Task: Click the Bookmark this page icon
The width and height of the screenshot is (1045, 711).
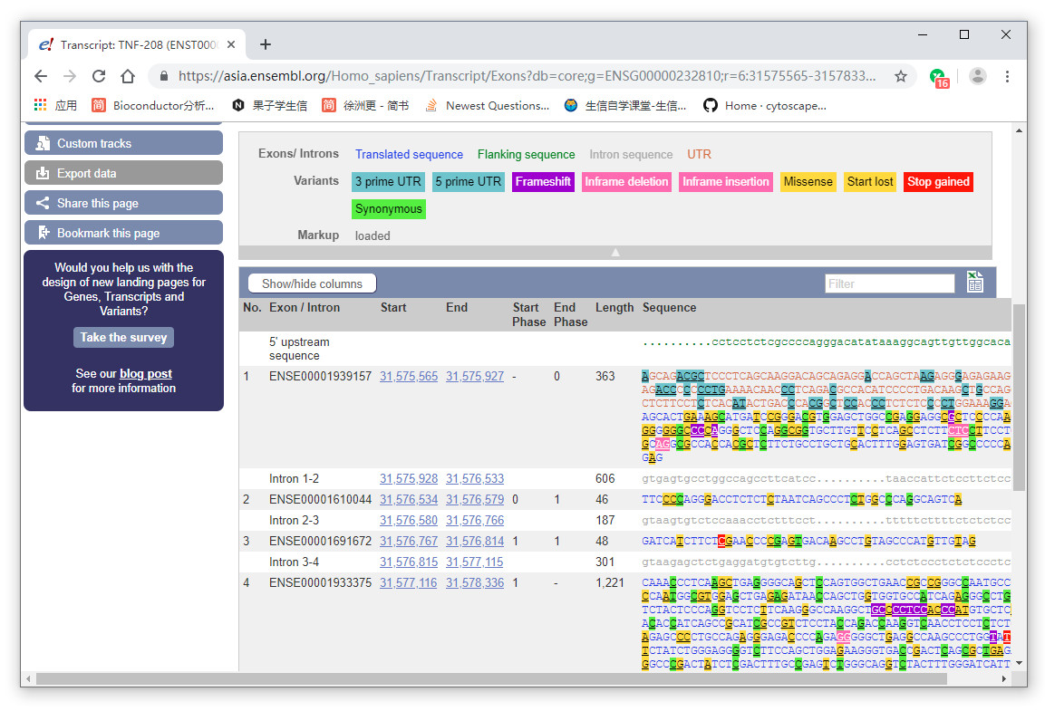Action: click(x=43, y=233)
